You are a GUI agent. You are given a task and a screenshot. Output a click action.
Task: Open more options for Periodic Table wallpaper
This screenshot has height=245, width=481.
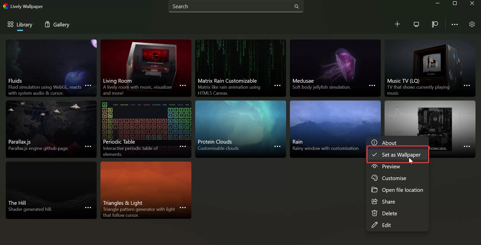[183, 146]
